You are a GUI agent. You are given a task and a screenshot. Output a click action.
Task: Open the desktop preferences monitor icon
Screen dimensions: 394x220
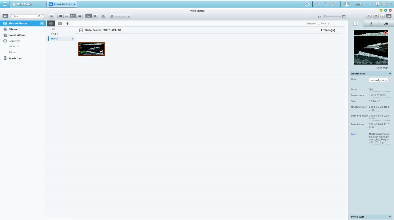[x=389, y=4]
